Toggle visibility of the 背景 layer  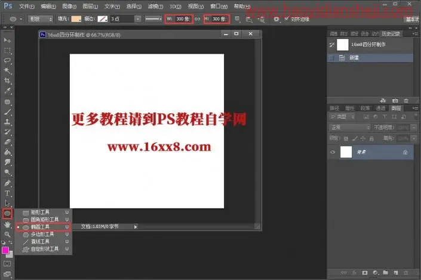pos(333,152)
